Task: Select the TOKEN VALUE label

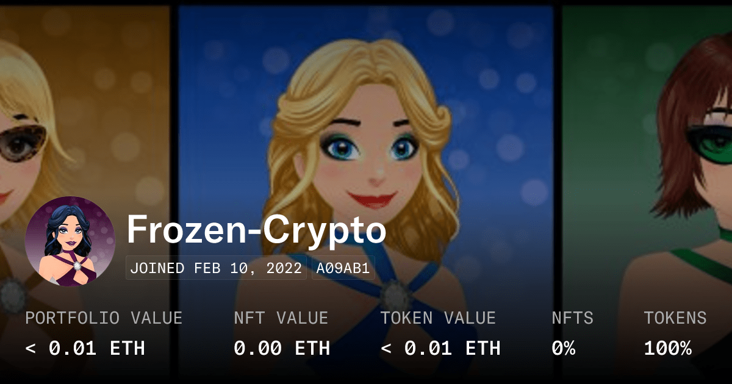Action: 438,318
